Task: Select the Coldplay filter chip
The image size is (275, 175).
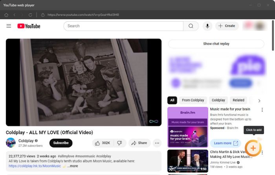Action: pos(218,100)
